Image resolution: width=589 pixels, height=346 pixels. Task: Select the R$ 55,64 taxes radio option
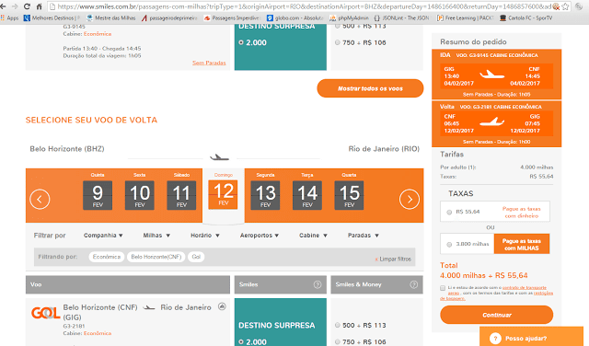click(x=449, y=213)
